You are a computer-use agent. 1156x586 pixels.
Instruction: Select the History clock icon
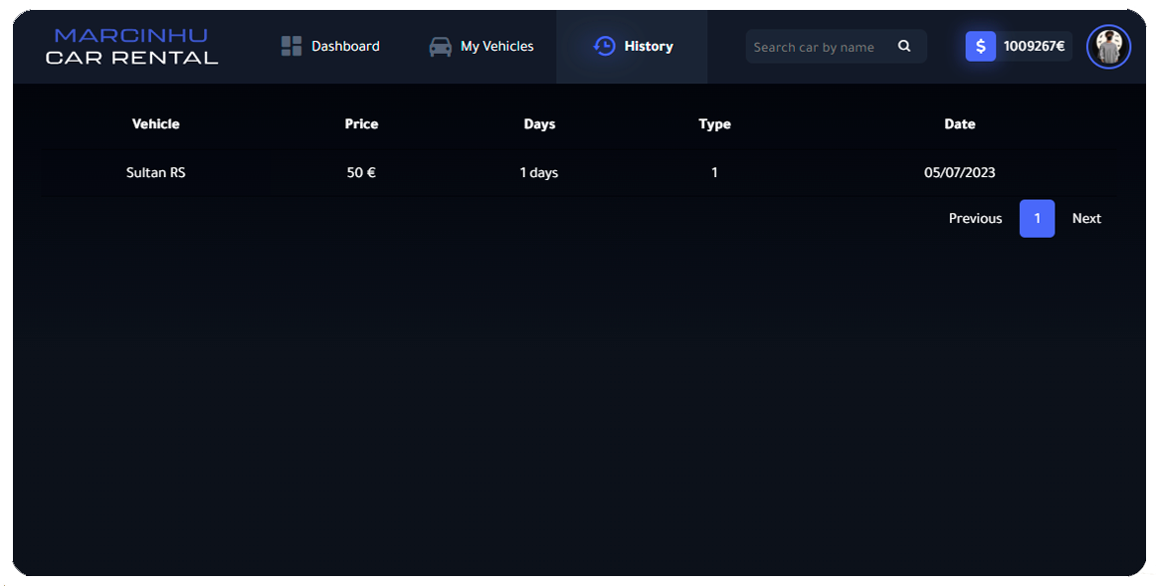pyautogui.click(x=604, y=46)
